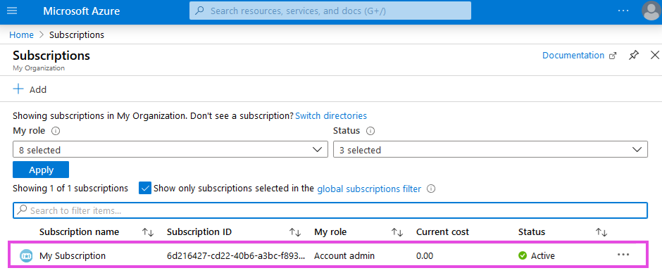Open the My Subscription row ellipsis menu

tap(623, 255)
